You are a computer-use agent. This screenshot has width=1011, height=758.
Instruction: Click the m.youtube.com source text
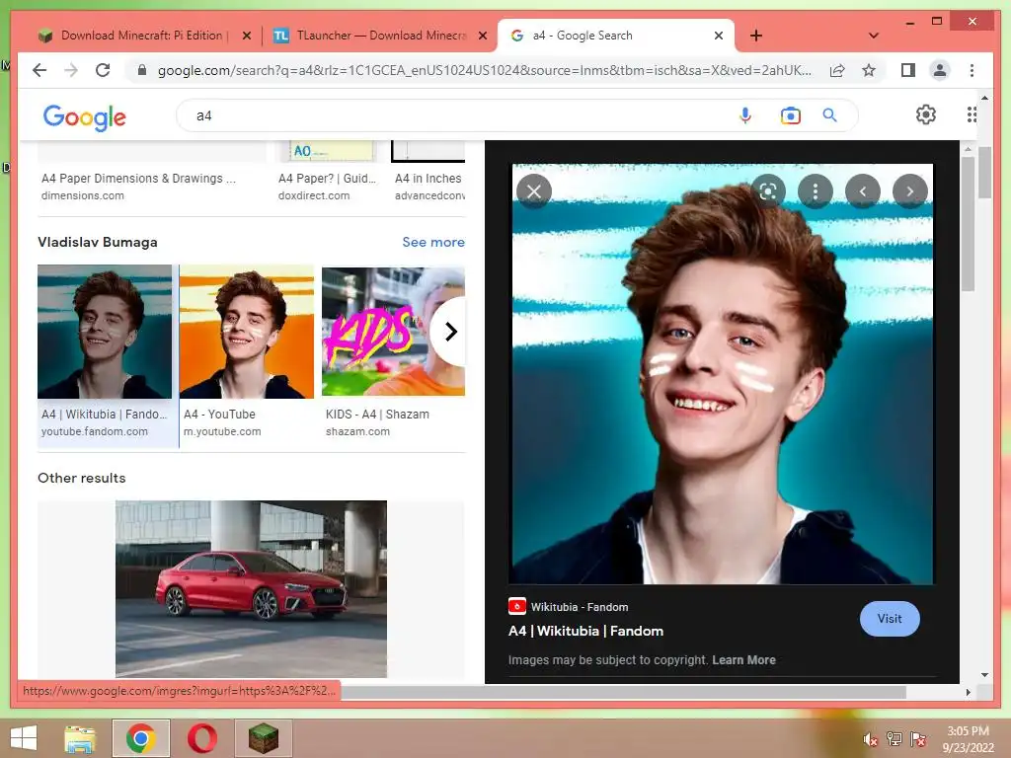pyautogui.click(x=222, y=431)
